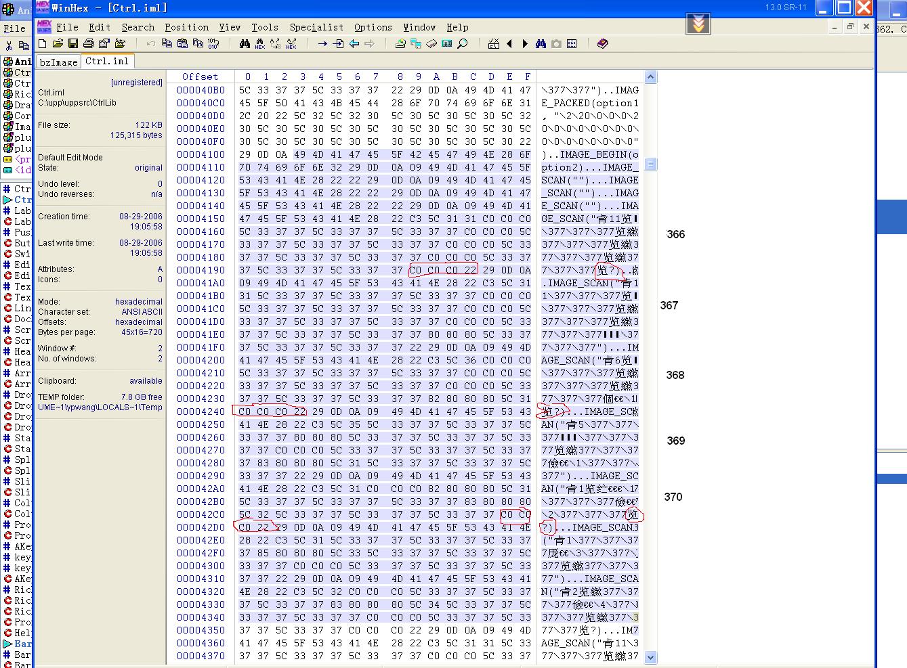Image resolution: width=907 pixels, height=668 pixels.
Task: Click the hexadecimal Mode value in info panel
Action: (x=138, y=302)
